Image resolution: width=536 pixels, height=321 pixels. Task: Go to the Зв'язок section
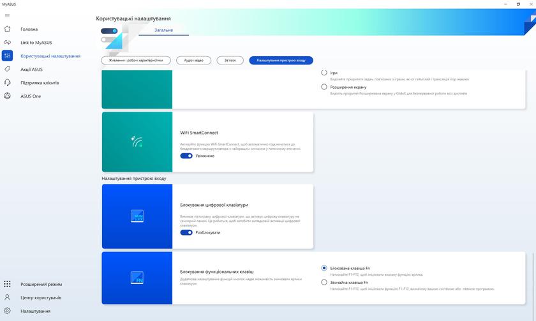(230, 60)
